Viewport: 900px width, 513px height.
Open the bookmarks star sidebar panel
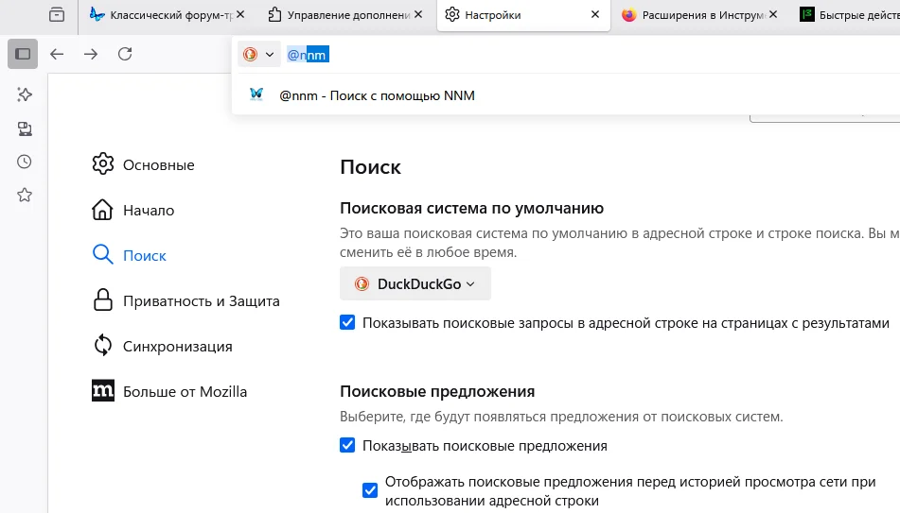point(25,195)
